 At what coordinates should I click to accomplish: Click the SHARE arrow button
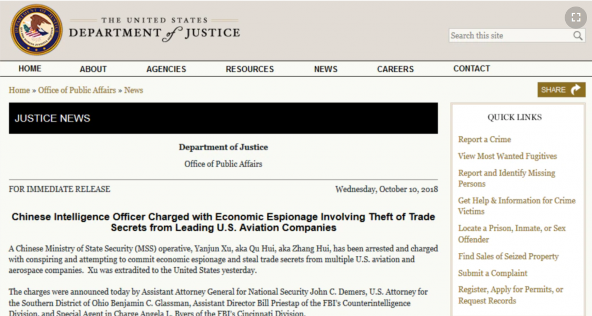[561, 90]
